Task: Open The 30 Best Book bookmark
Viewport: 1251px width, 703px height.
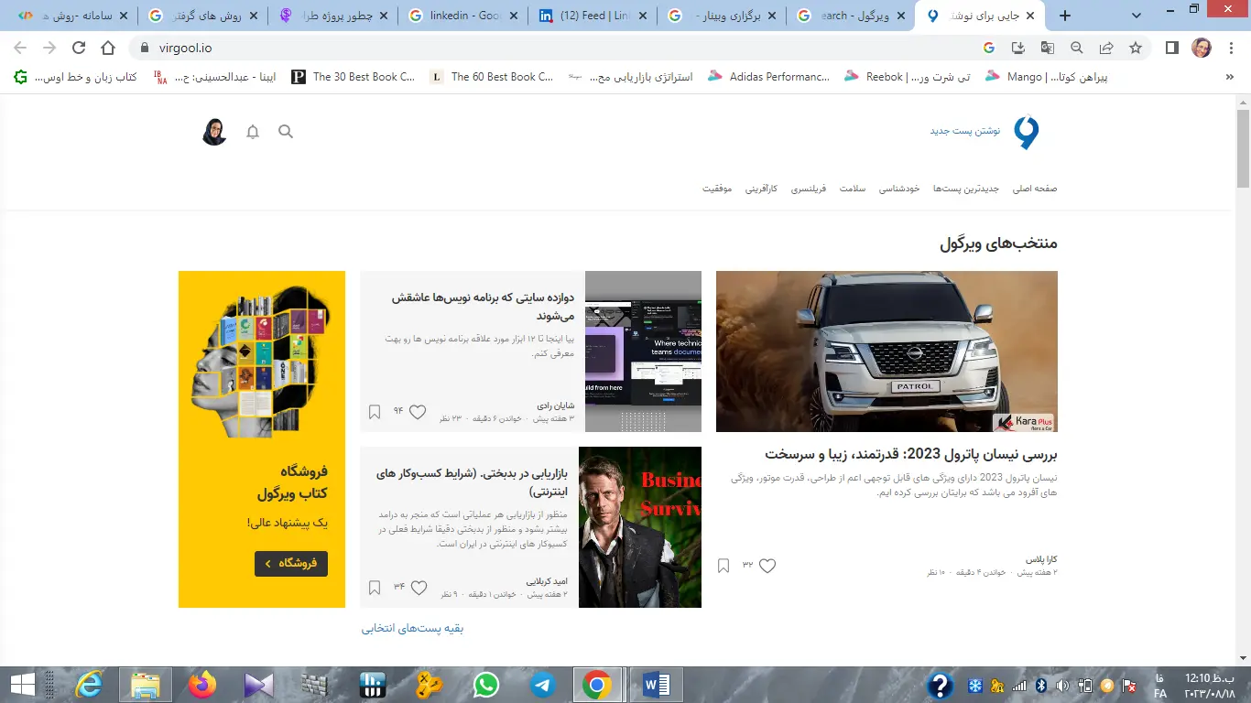Action: click(354, 77)
